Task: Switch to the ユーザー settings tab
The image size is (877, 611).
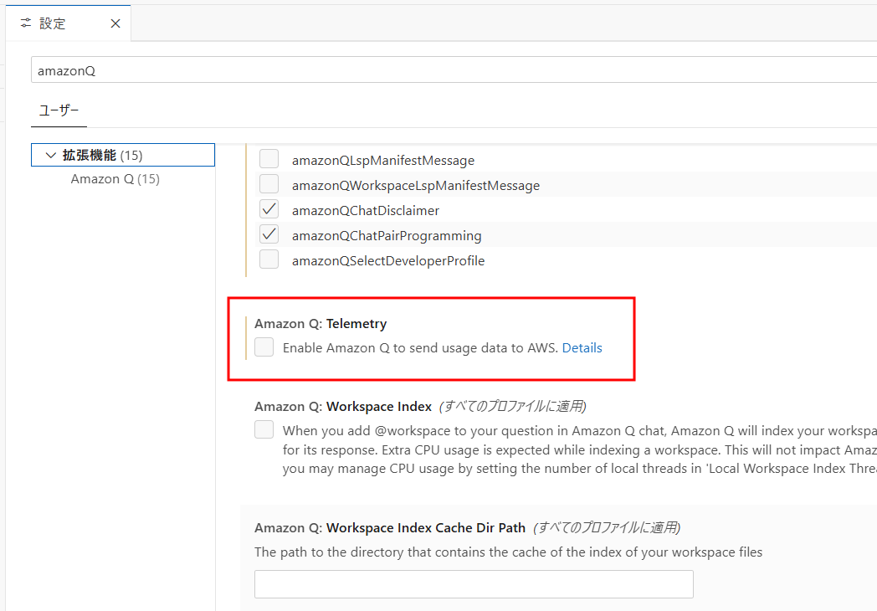Action: [59, 110]
